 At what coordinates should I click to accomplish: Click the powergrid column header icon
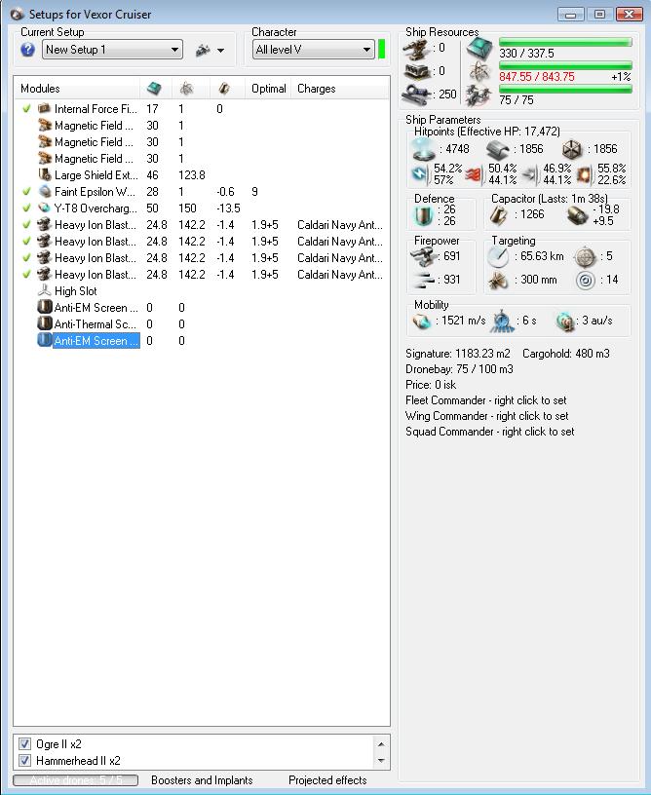(x=186, y=89)
